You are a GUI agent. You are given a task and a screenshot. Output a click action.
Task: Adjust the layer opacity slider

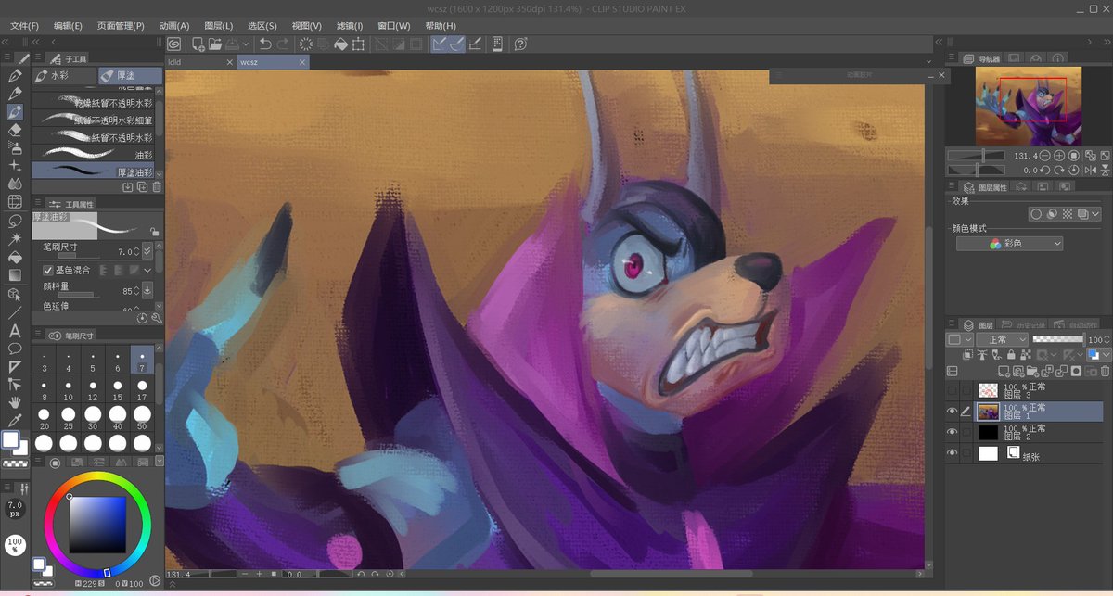tap(1056, 340)
